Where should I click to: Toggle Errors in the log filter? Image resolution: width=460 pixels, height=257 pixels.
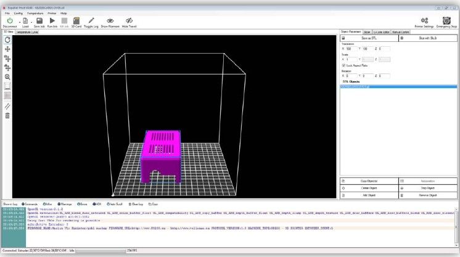[82, 204]
